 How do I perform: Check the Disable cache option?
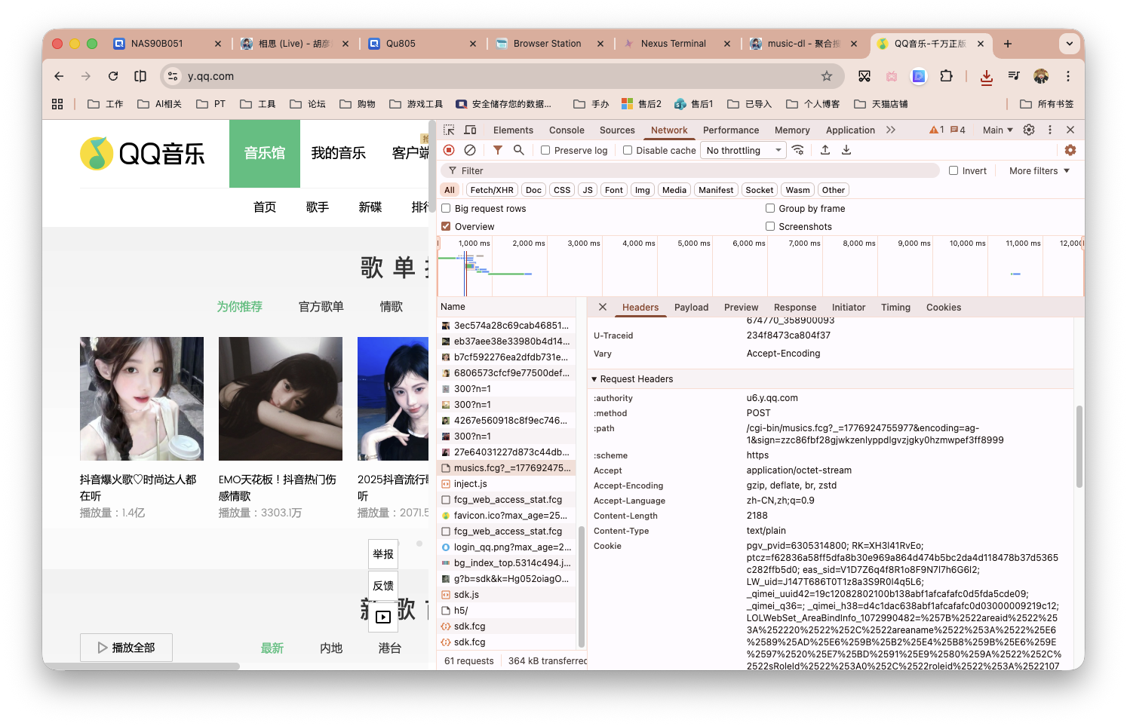(x=628, y=150)
